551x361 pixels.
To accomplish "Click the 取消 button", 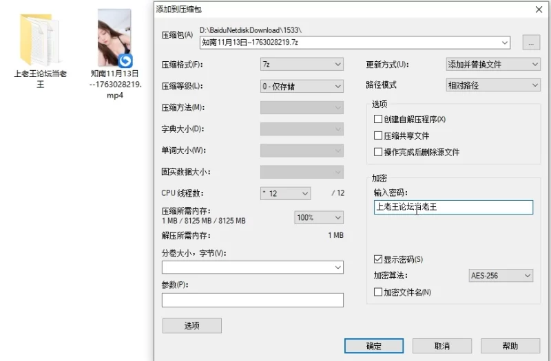I will (442, 346).
